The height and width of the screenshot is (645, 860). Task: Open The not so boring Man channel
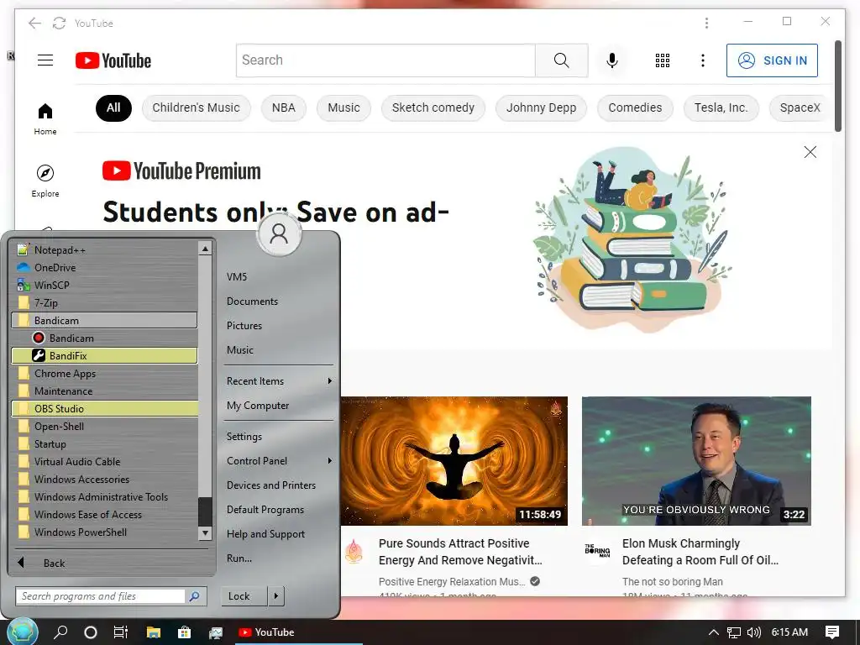click(672, 581)
